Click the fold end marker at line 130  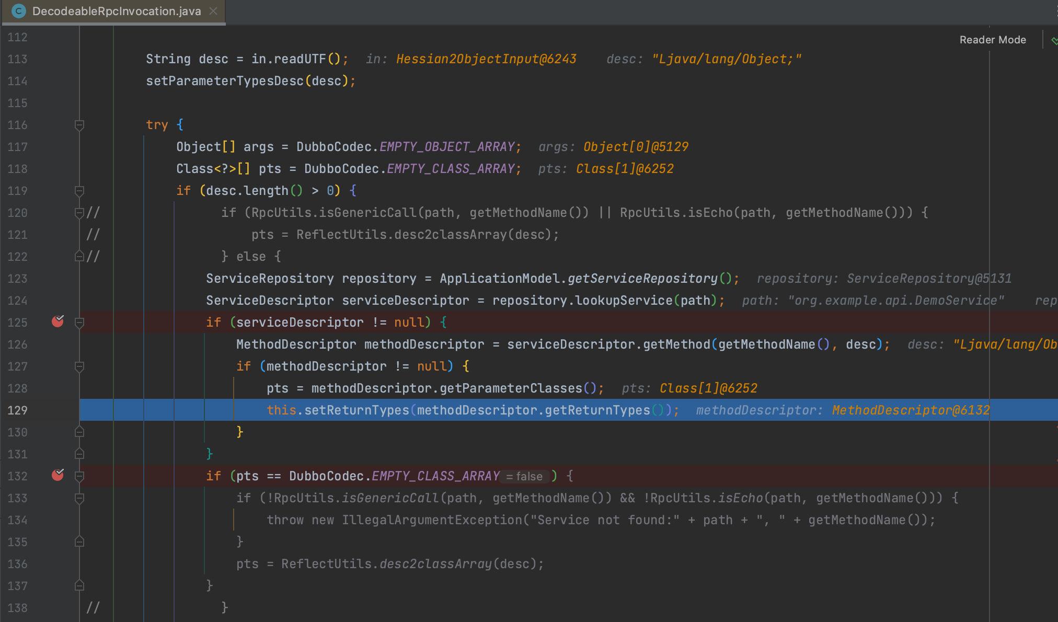[79, 432]
